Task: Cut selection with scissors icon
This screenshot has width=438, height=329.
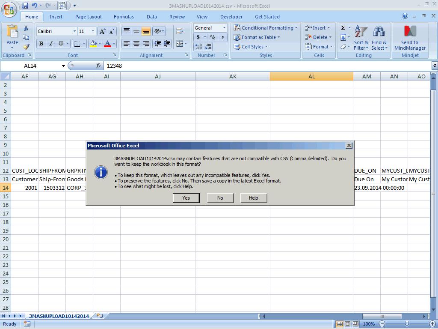Action: click(26, 28)
